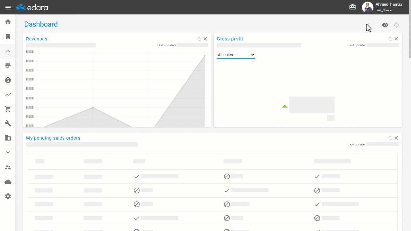
Task: Close the Revenues widget
Action: pyautogui.click(x=205, y=39)
